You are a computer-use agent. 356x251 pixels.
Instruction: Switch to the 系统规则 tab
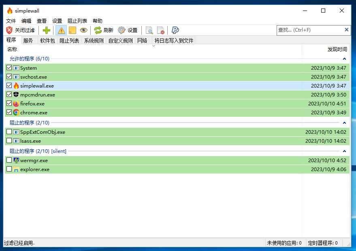pyautogui.click(x=94, y=41)
